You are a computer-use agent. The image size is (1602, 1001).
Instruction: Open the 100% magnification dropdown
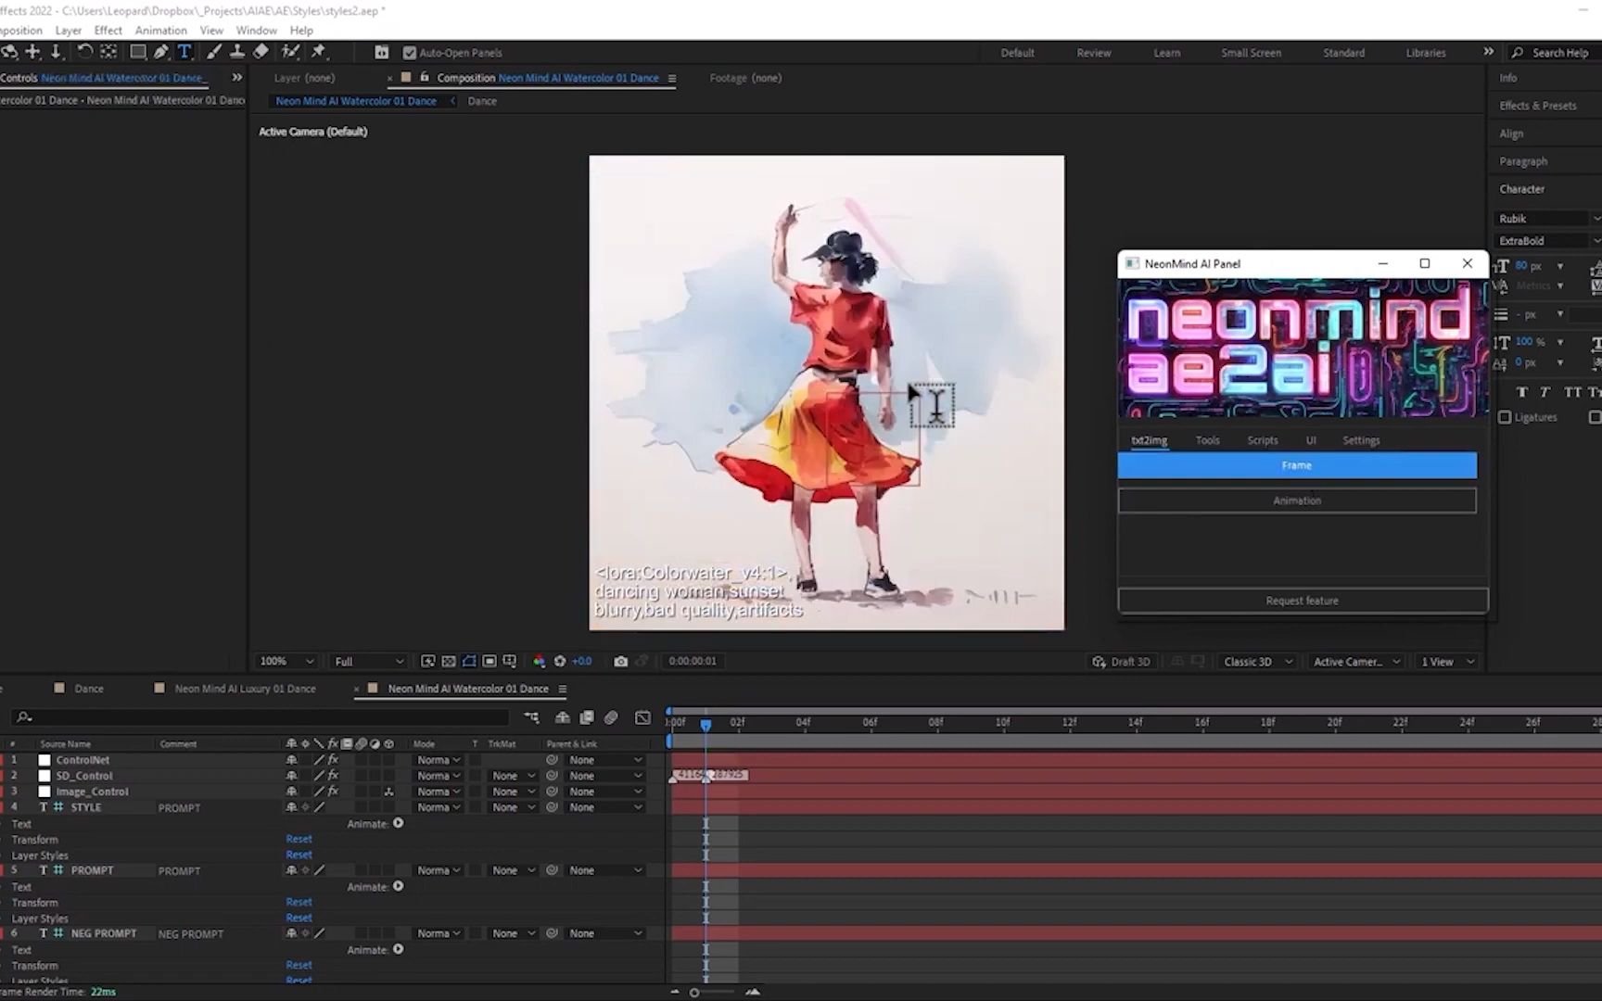click(286, 662)
